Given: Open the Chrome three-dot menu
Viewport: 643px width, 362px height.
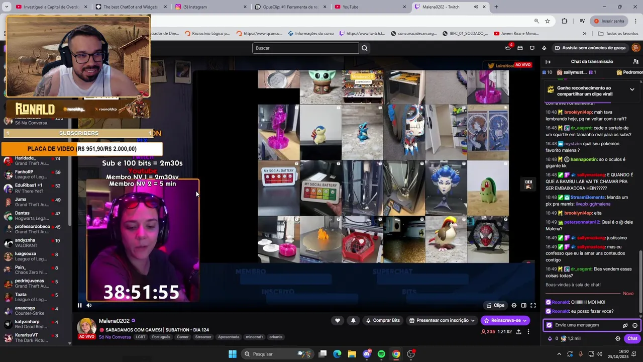Looking at the screenshot, I should pos(635,21).
